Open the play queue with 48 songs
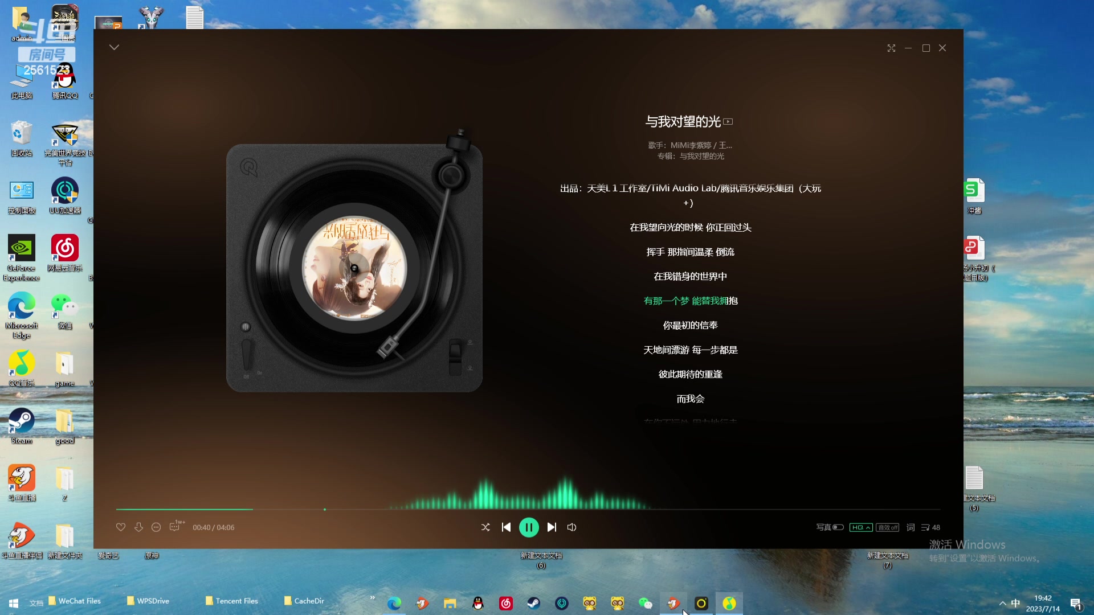The width and height of the screenshot is (1094, 615). tap(930, 527)
